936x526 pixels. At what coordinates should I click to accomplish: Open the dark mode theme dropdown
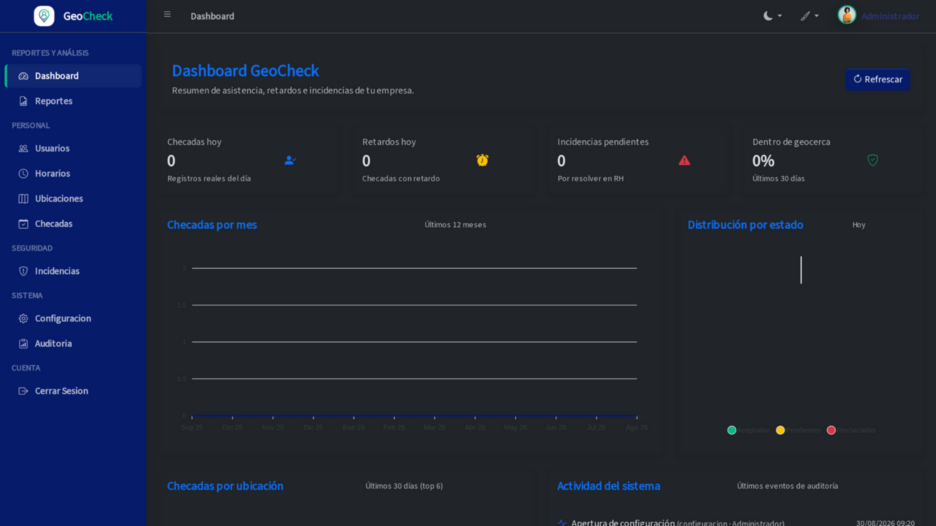click(x=773, y=16)
